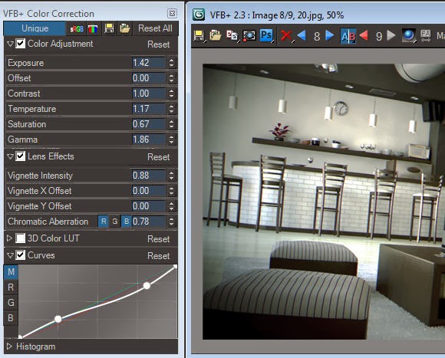Select the B curve channel
Viewport: 445px width, 358px height.
pos(11,318)
